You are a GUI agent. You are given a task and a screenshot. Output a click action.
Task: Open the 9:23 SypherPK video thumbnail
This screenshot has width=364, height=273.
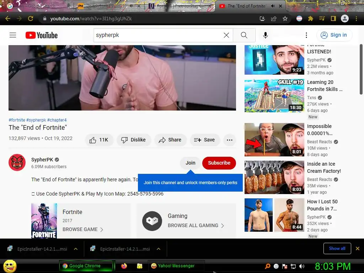point(274,60)
